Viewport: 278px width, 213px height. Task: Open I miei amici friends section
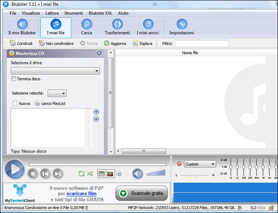pos(148,27)
